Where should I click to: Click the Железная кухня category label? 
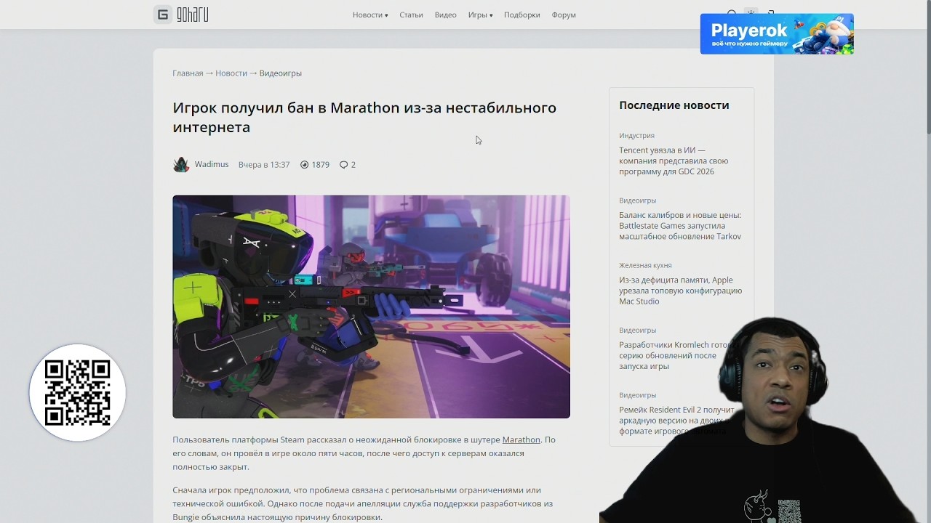coord(645,266)
